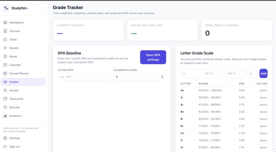Click the Grade Tracker page heading
The width and height of the screenshot is (276, 152).
point(68,8)
